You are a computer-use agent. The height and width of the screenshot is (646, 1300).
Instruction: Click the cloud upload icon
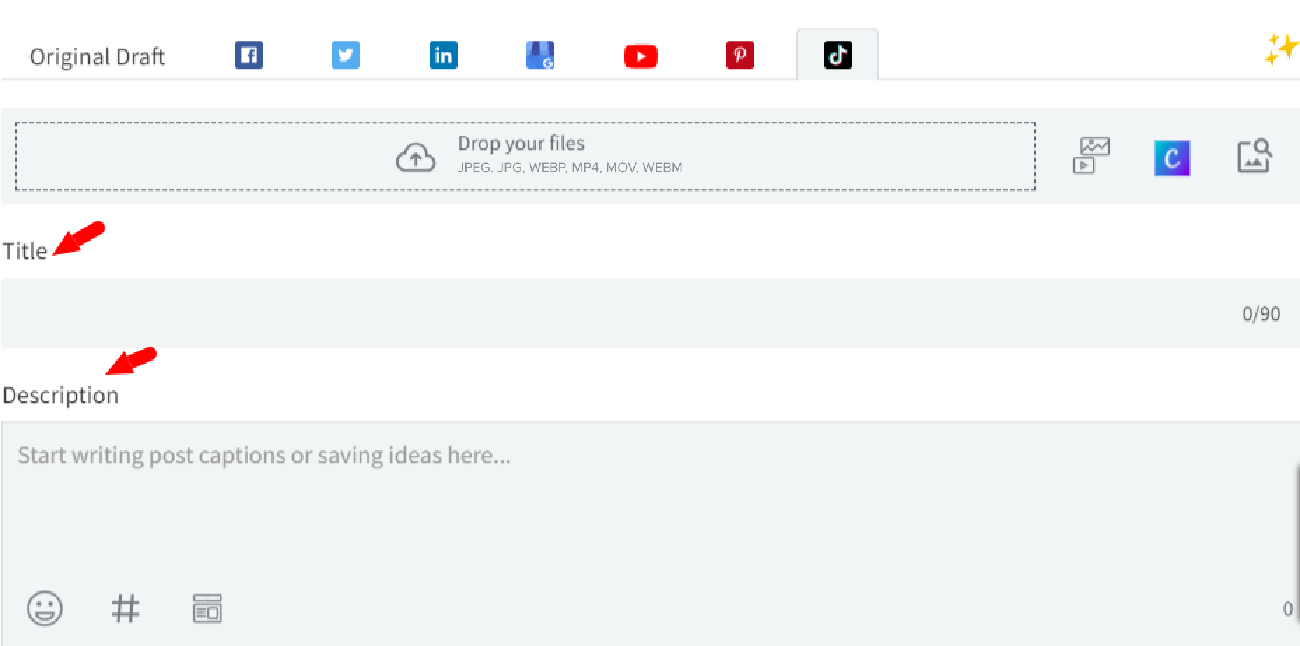coord(416,157)
